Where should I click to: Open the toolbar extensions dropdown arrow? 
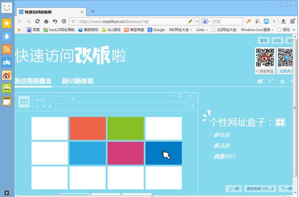point(274,21)
